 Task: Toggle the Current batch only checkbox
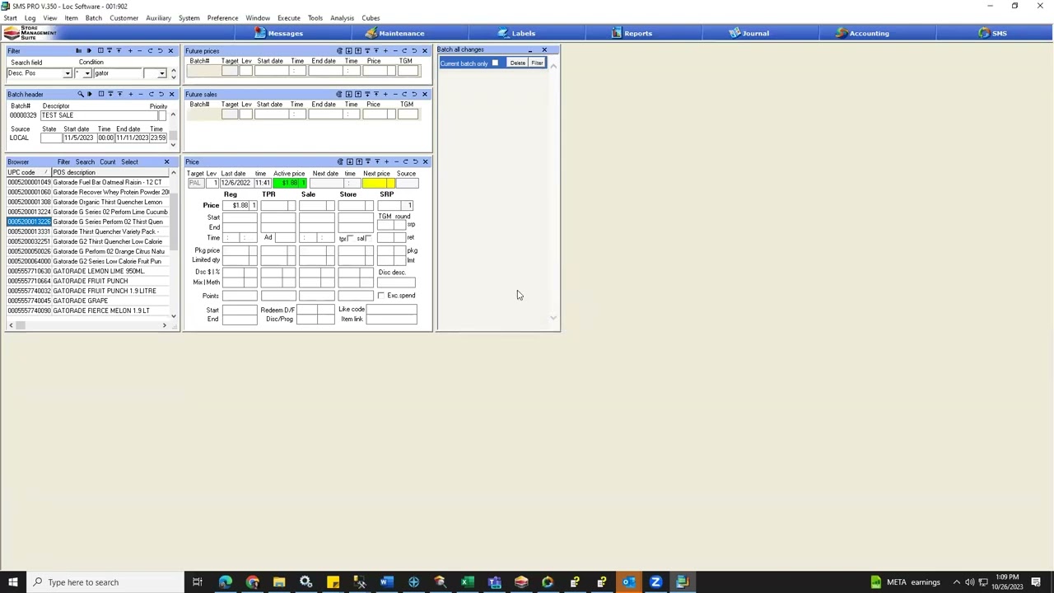(x=495, y=63)
